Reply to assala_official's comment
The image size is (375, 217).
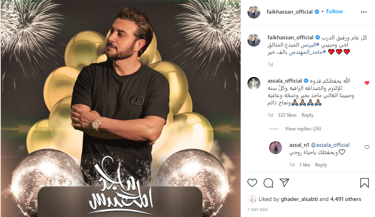[x=307, y=115]
